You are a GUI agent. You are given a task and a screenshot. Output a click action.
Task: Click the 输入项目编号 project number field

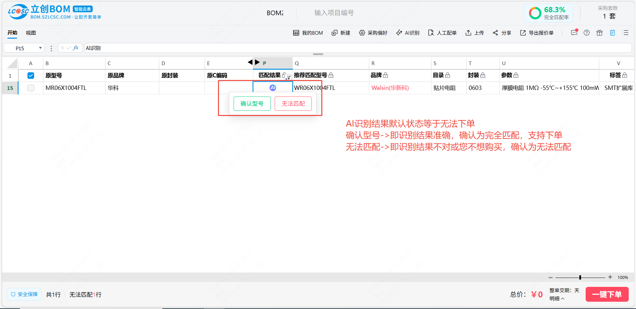[x=334, y=13]
